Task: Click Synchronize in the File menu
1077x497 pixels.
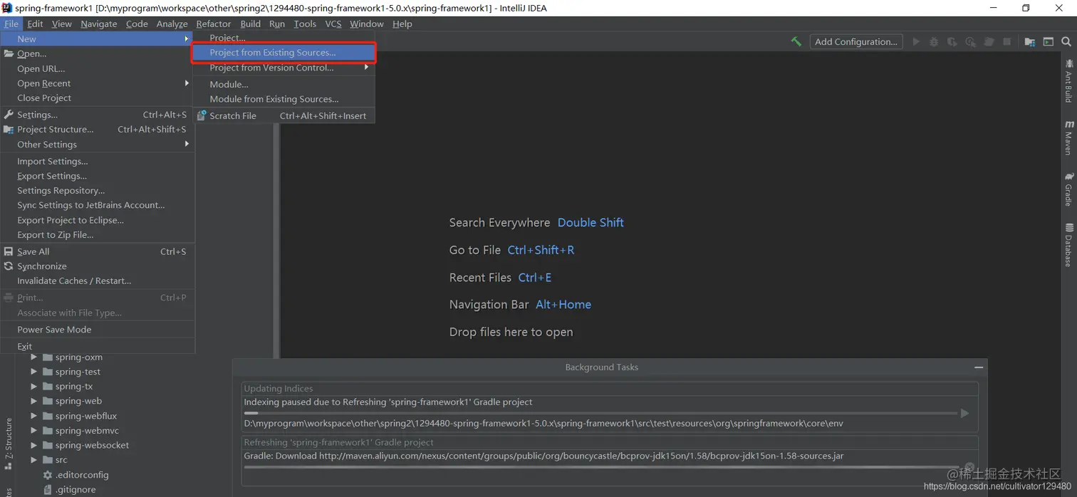Action: click(97, 266)
